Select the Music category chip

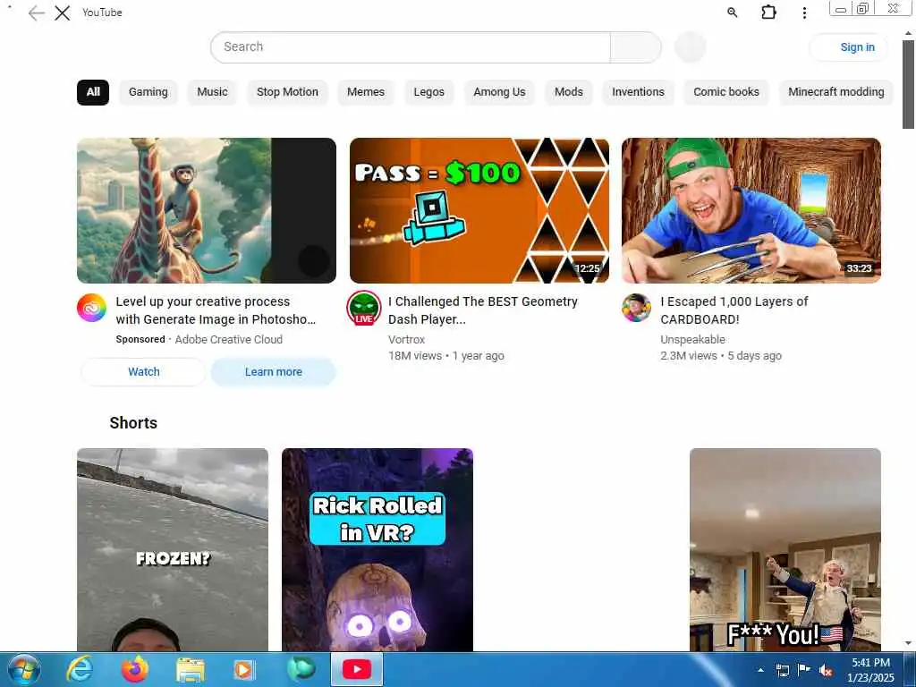pos(212,92)
